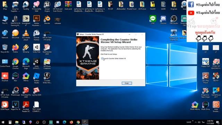Open This PC desktop icon
The width and height of the screenshot is (222, 125).
click(5, 20)
